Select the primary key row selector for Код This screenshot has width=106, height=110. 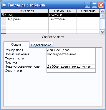(4, 15)
